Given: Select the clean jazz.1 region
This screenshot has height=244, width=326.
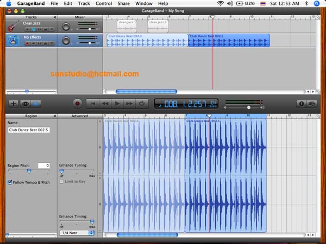Looking at the screenshot, I should click(x=127, y=27).
